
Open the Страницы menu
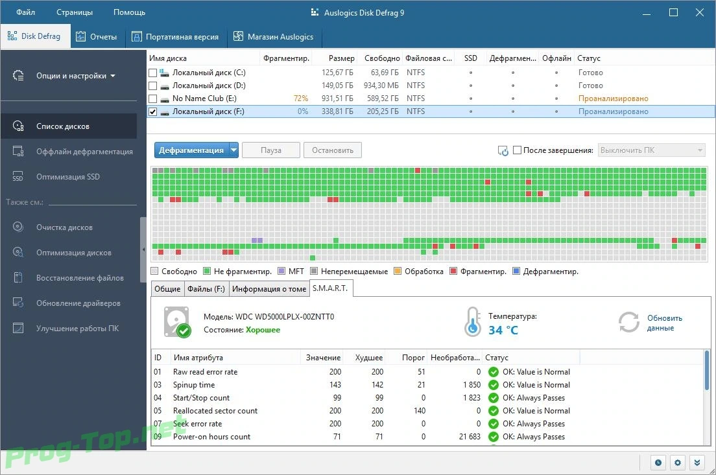coord(75,12)
